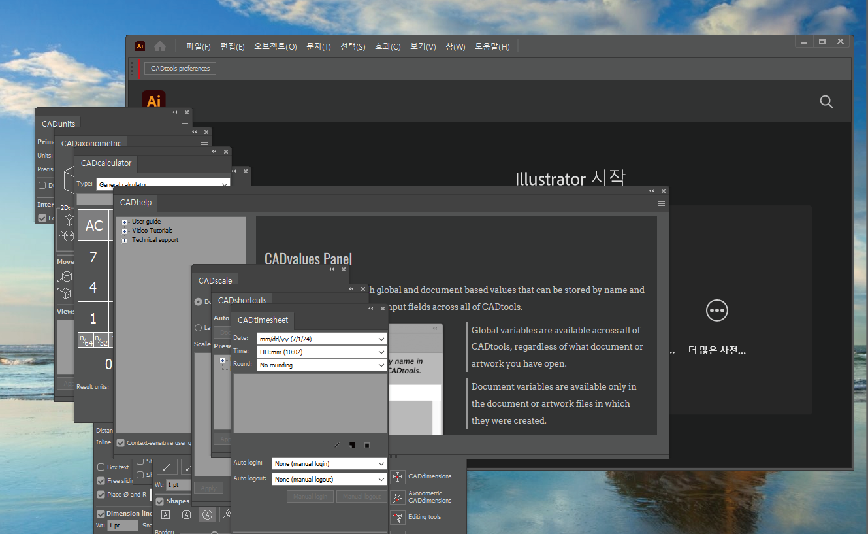868x534 pixels.
Task: Open the 파일(F) menu
Action: coord(199,47)
